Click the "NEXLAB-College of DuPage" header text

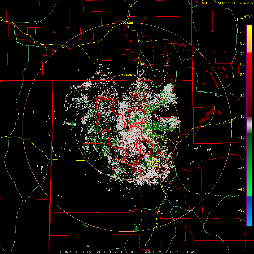[x=225, y=3]
